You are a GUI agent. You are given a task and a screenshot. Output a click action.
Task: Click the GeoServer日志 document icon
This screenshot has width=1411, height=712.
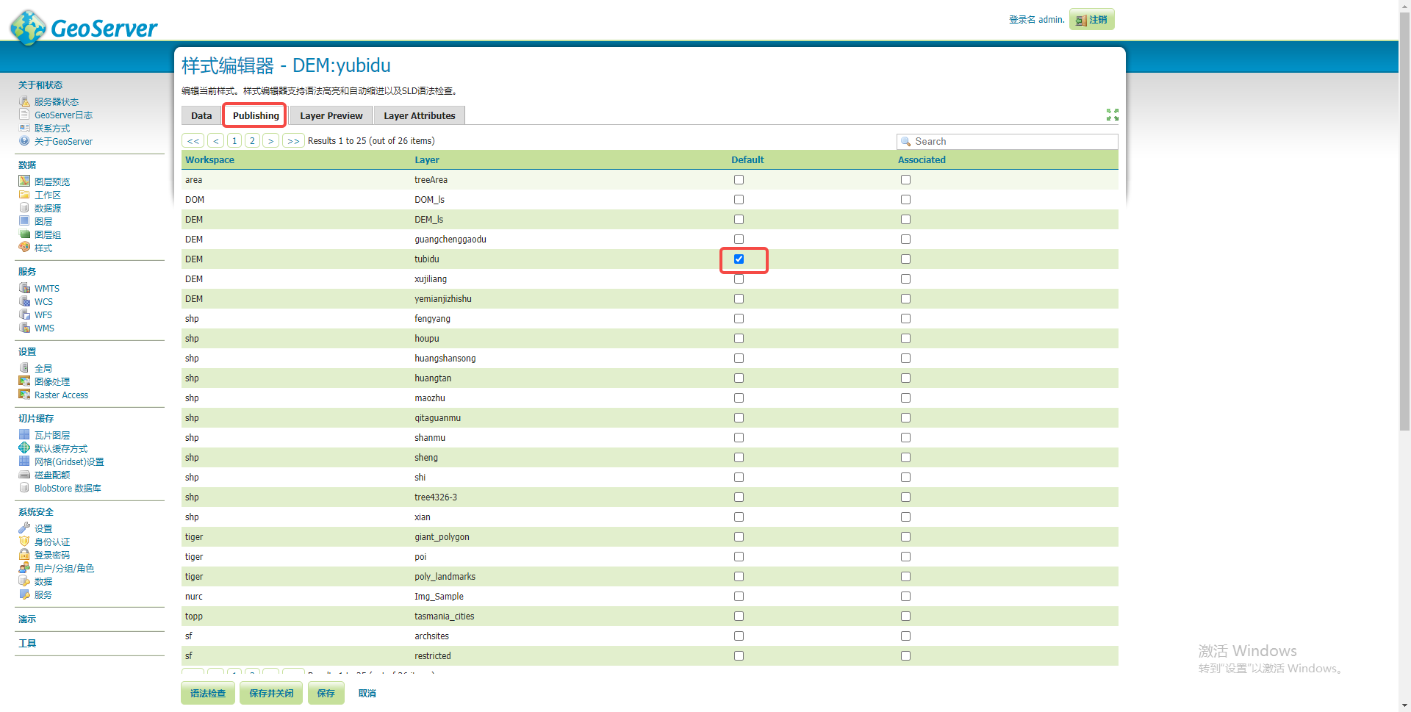pyautogui.click(x=24, y=115)
